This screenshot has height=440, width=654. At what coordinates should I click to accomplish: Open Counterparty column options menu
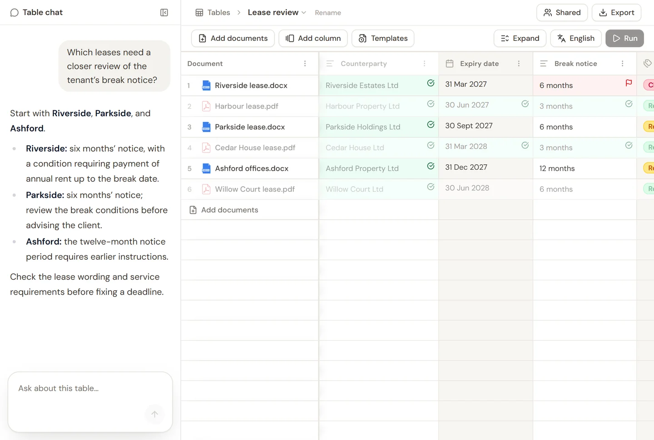click(x=425, y=64)
